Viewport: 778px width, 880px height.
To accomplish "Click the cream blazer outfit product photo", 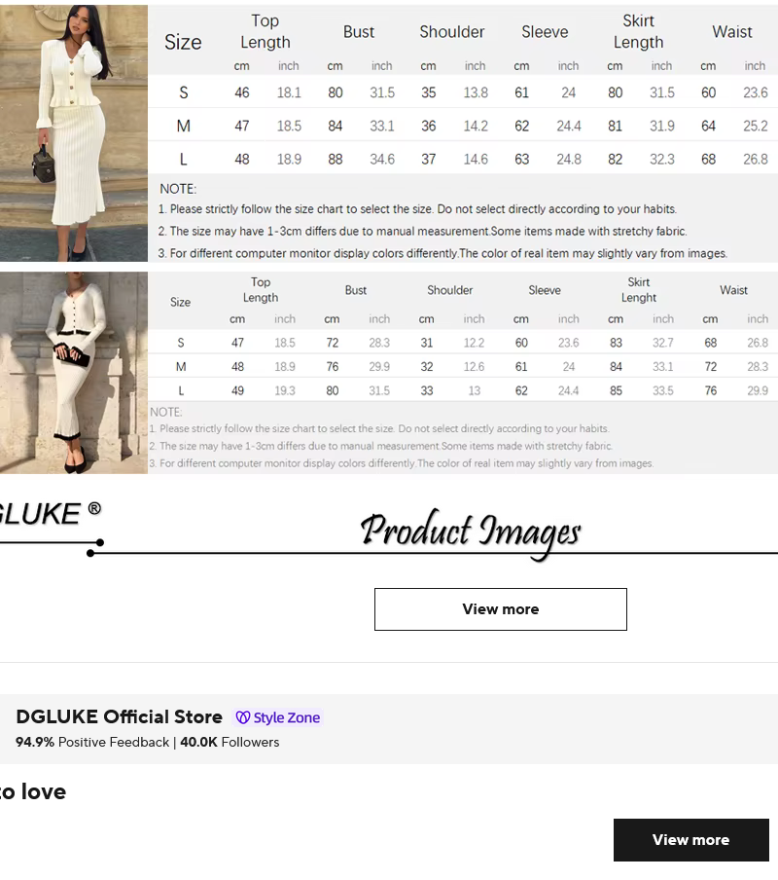I will [x=73, y=131].
